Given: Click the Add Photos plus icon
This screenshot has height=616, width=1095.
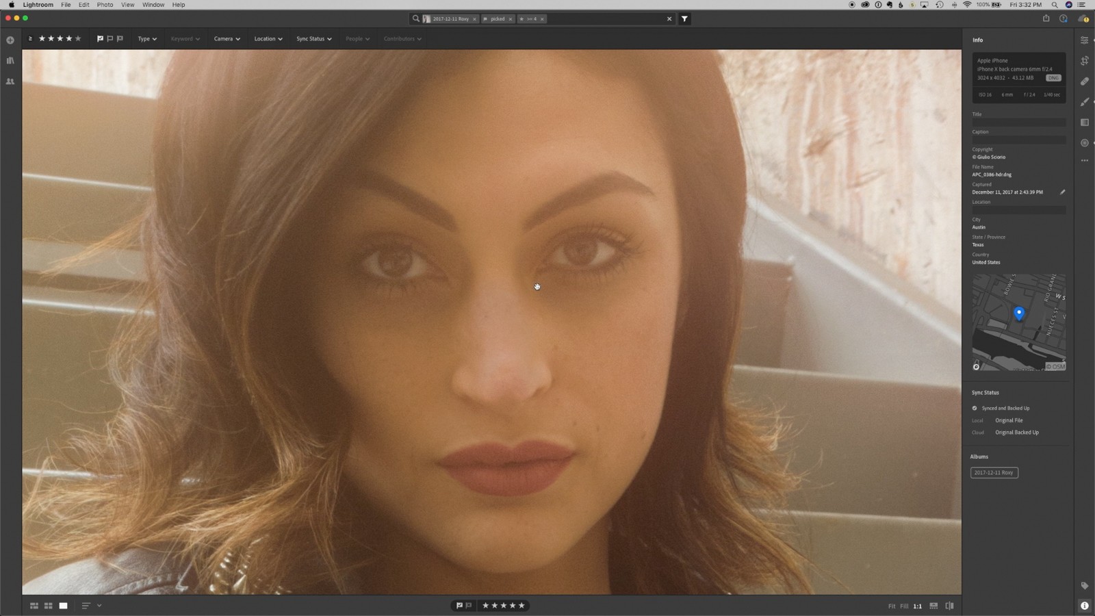Looking at the screenshot, I should (10, 40).
